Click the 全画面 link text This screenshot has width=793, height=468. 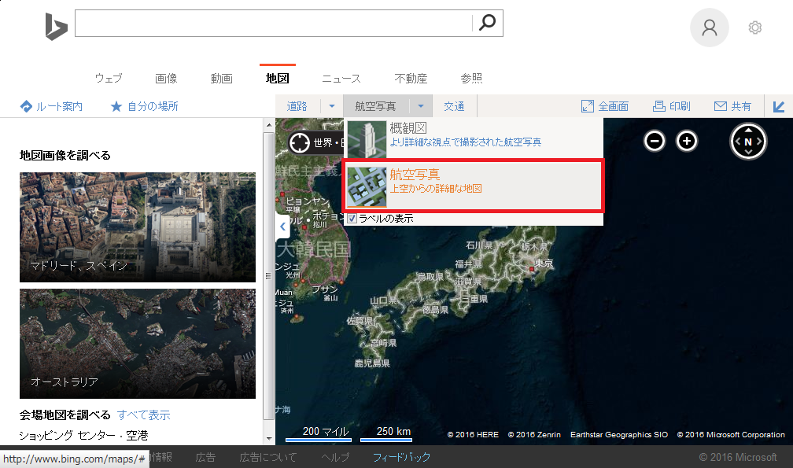[614, 107]
